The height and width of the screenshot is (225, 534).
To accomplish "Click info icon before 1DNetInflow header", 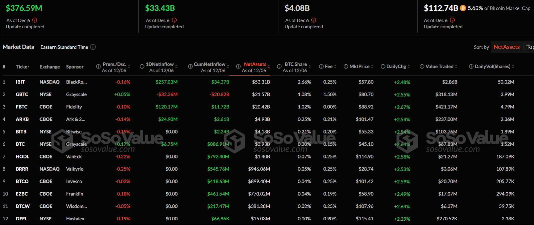I will 142,67.
